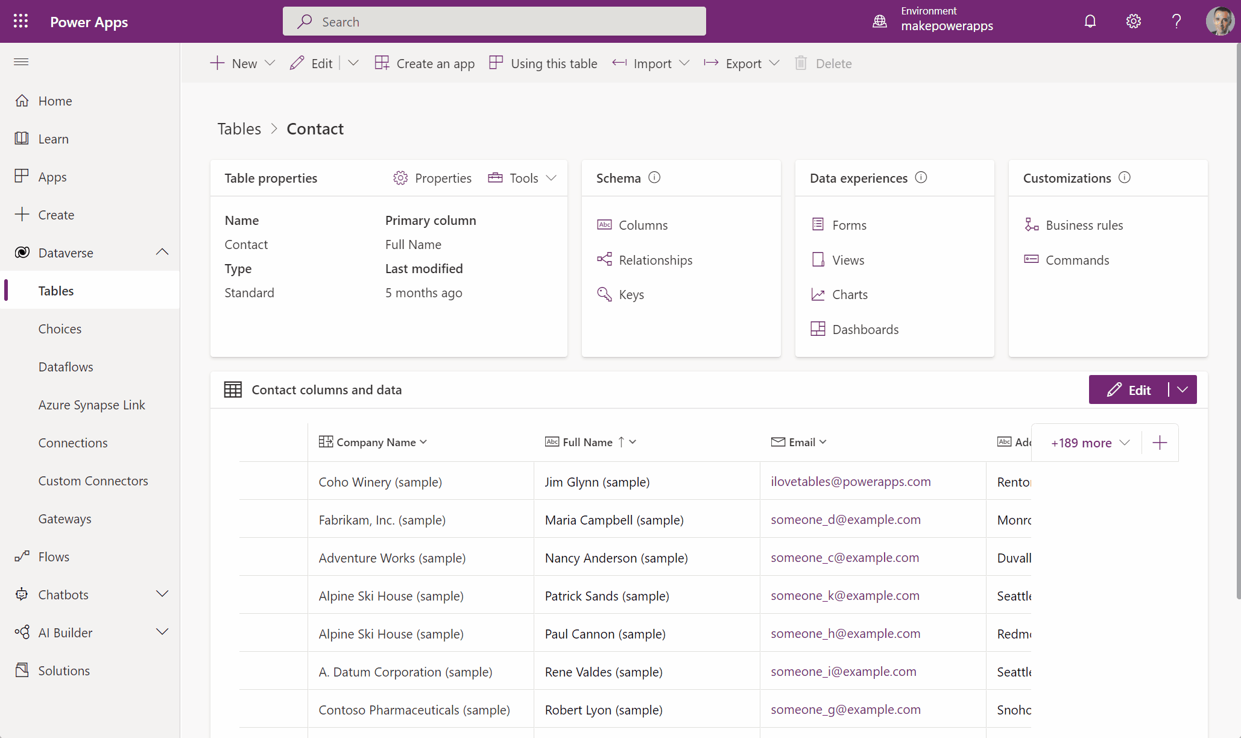Click the Search input field
1241x738 pixels.
point(494,21)
